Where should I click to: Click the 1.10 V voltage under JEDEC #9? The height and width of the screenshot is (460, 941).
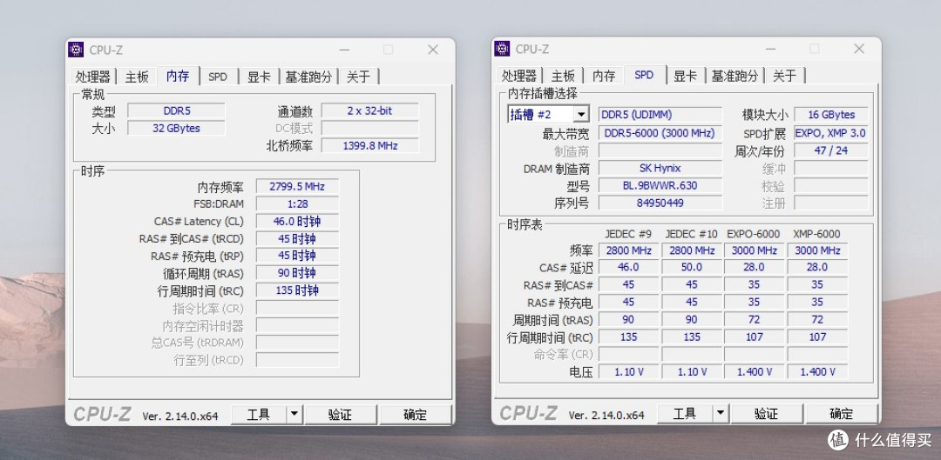coord(628,372)
